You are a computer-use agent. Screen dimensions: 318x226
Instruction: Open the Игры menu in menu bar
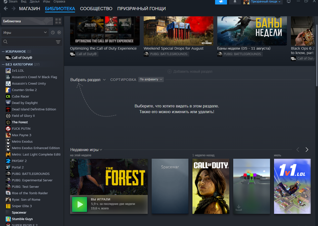tap(46, 1)
